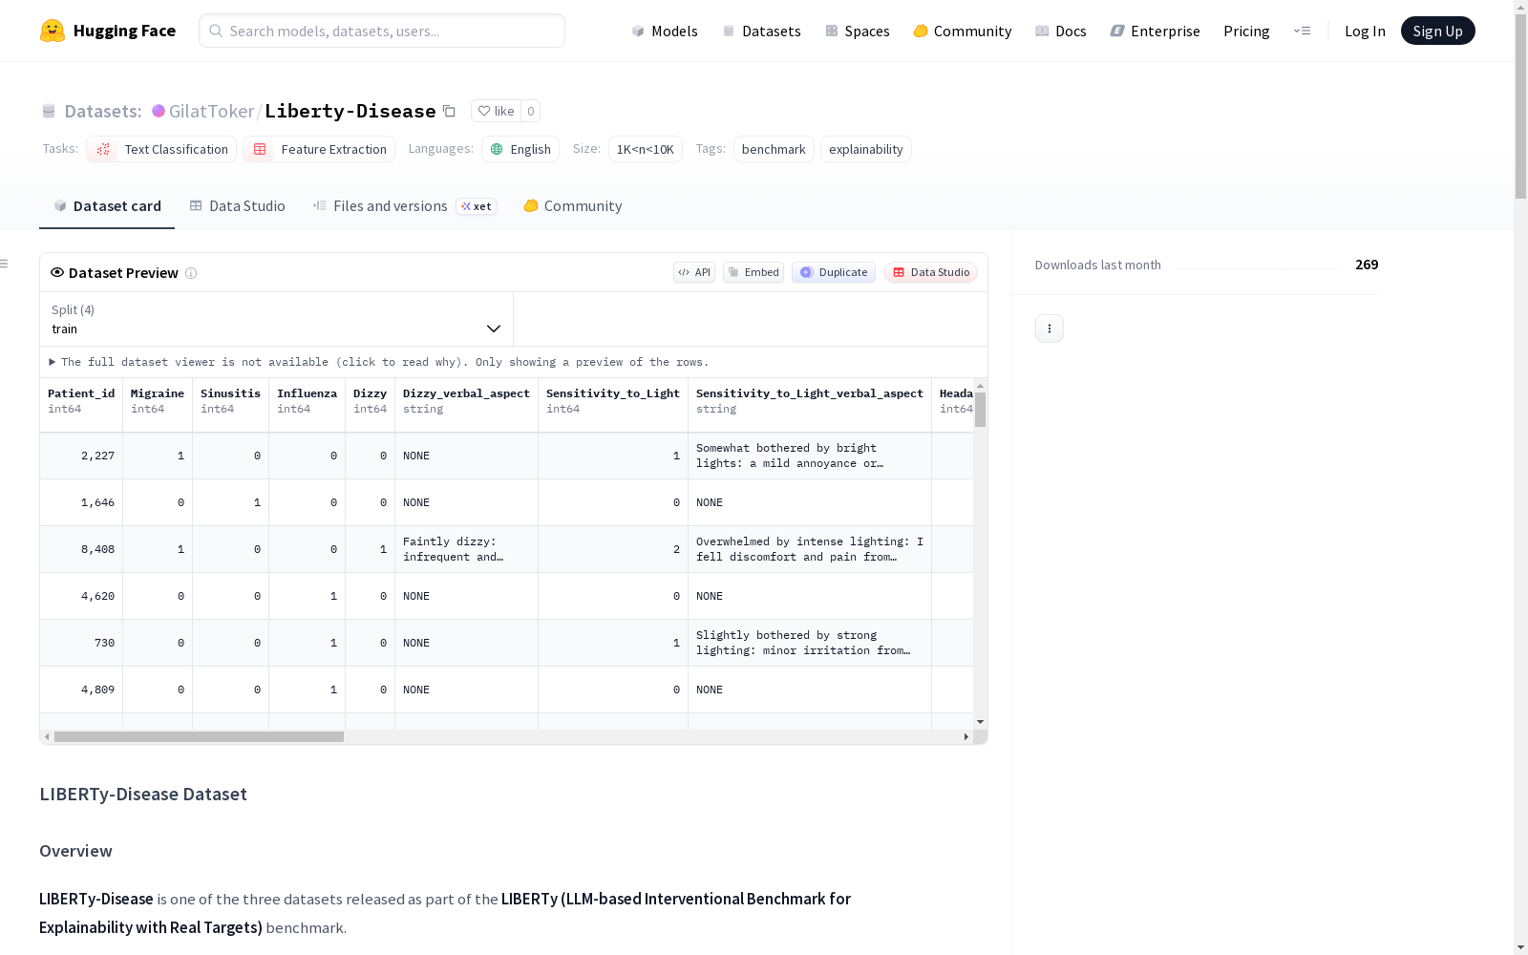1528x955 pixels.
Task: Open Data Studio from preview header
Action: click(x=931, y=272)
